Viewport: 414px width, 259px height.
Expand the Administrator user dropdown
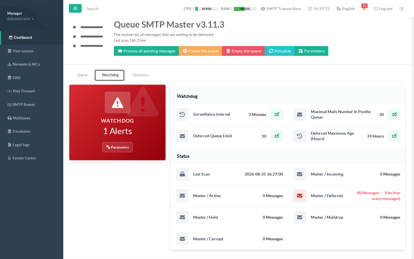20,19
